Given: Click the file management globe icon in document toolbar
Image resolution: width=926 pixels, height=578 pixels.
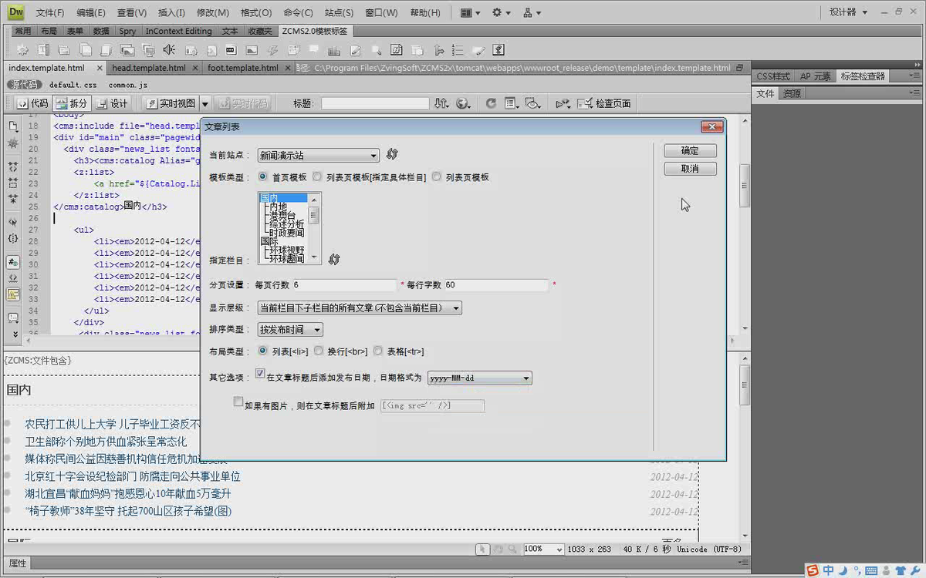Looking at the screenshot, I should (x=461, y=103).
